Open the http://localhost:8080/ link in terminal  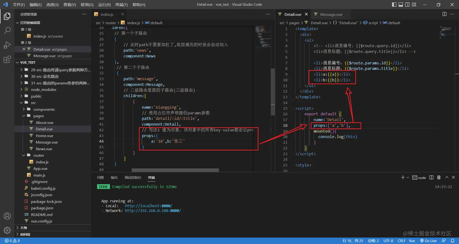tap(148, 206)
